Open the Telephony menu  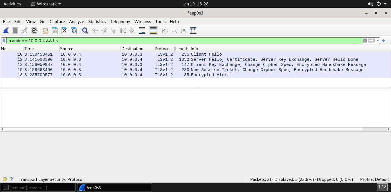point(120,22)
